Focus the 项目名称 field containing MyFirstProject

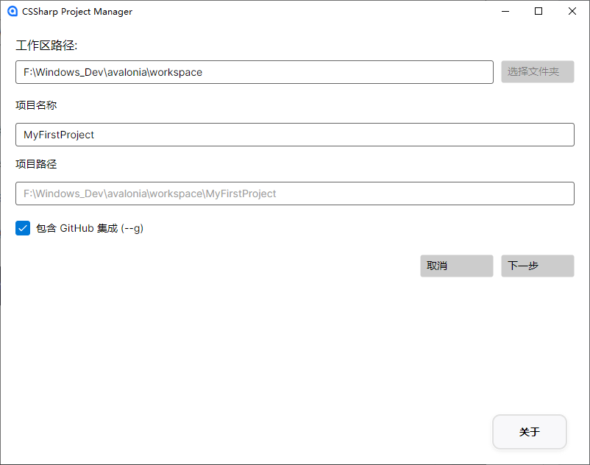(x=294, y=135)
